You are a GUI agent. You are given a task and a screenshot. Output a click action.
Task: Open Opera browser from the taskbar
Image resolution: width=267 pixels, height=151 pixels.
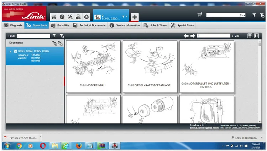(43, 146)
